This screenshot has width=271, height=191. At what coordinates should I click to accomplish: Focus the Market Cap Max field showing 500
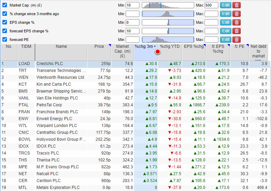tap(211, 5)
